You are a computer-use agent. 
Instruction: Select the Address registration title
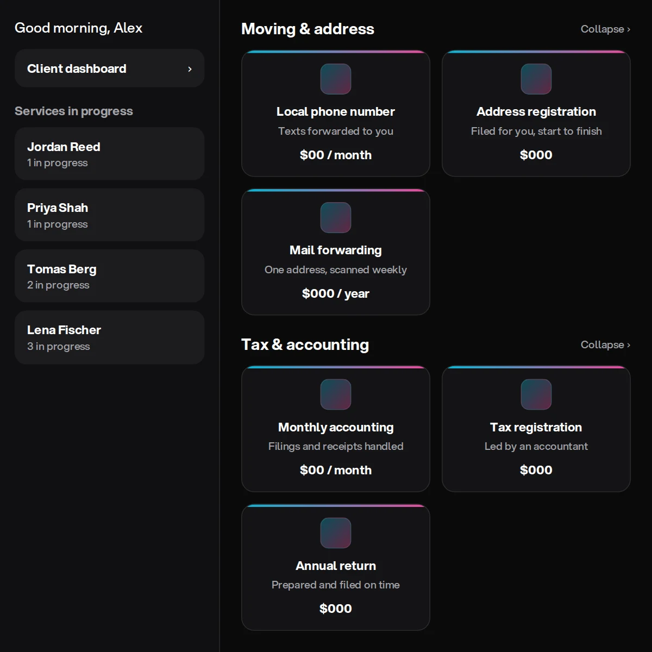[x=536, y=111]
